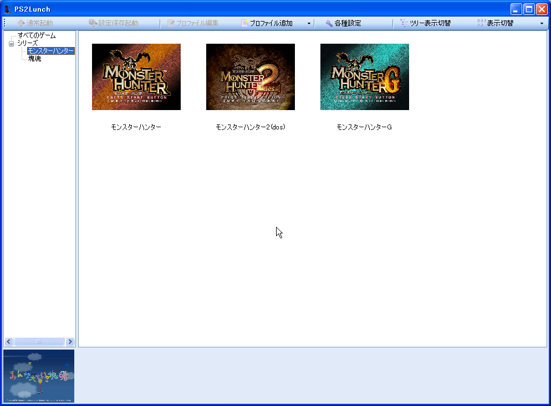Image resolution: width=551 pixels, height=406 pixels.
Task: Open the プロファイル追加 dropdown arrow
Action: click(309, 23)
